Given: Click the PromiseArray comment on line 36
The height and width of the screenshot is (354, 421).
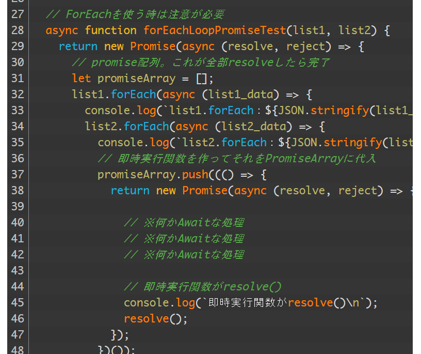Looking at the screenshot, I should pos(237,159).
